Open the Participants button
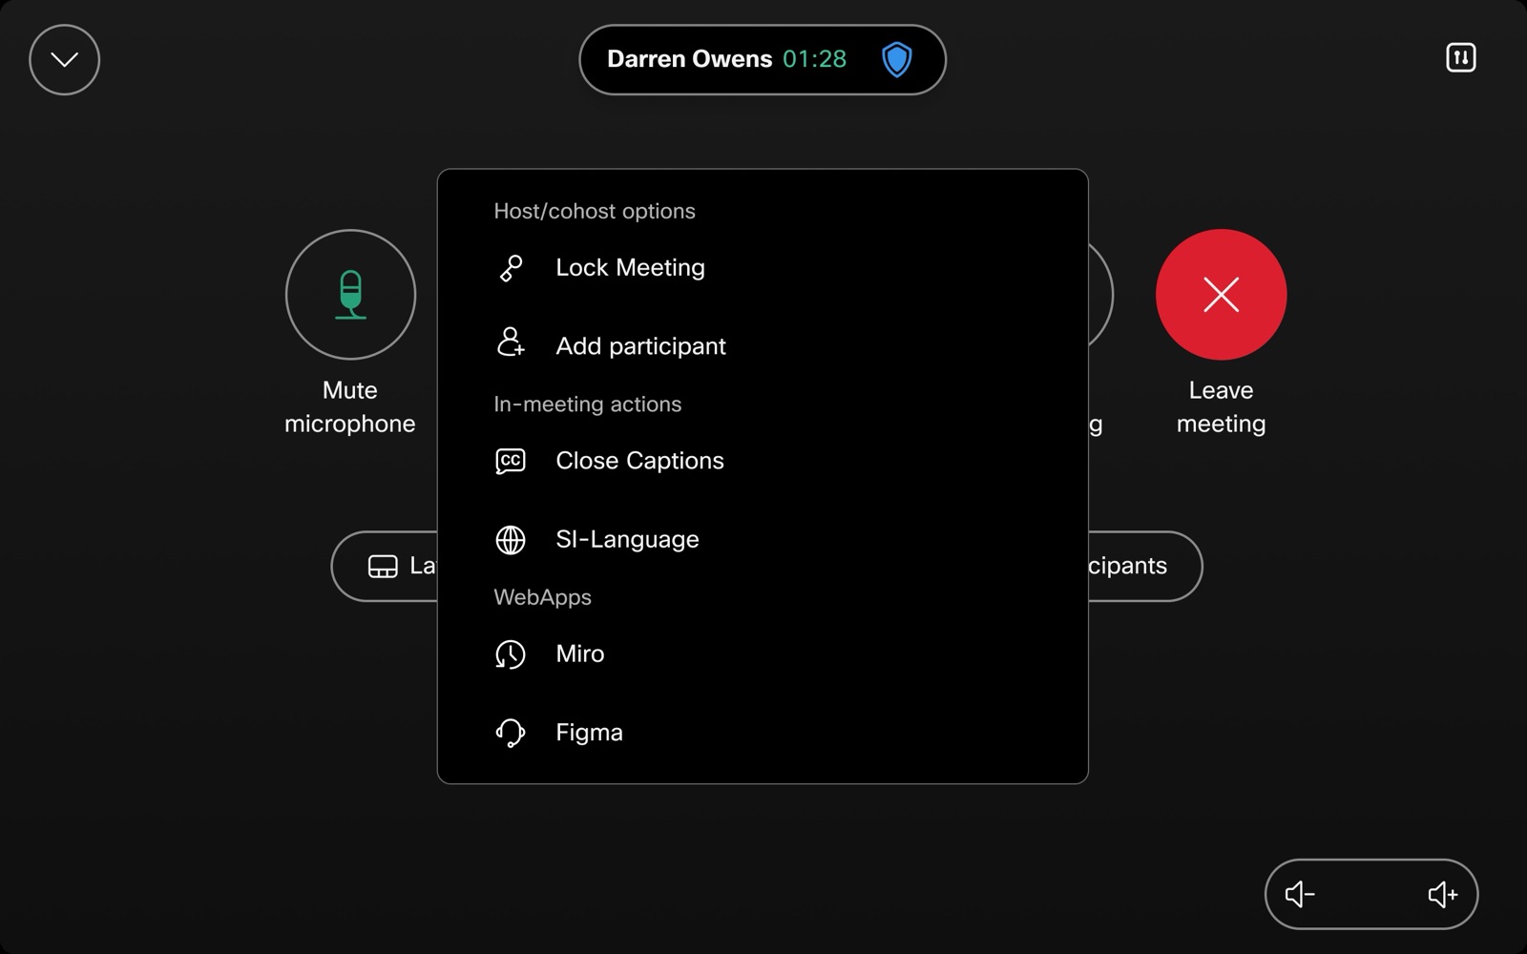The image size is (1527, 954). (x=1144, y=566)
